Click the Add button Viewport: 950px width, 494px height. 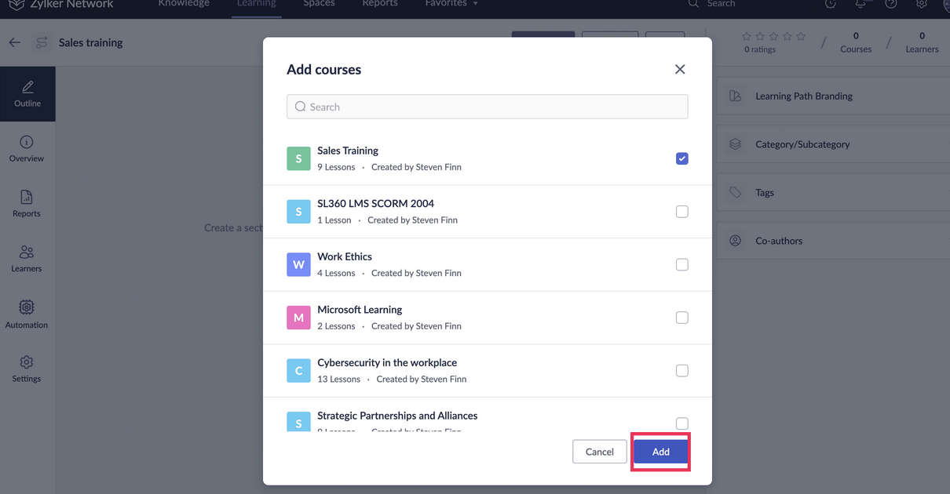pos(660,452)
